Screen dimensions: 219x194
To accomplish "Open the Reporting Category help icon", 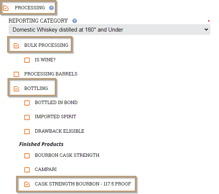I will click(74, 21).
